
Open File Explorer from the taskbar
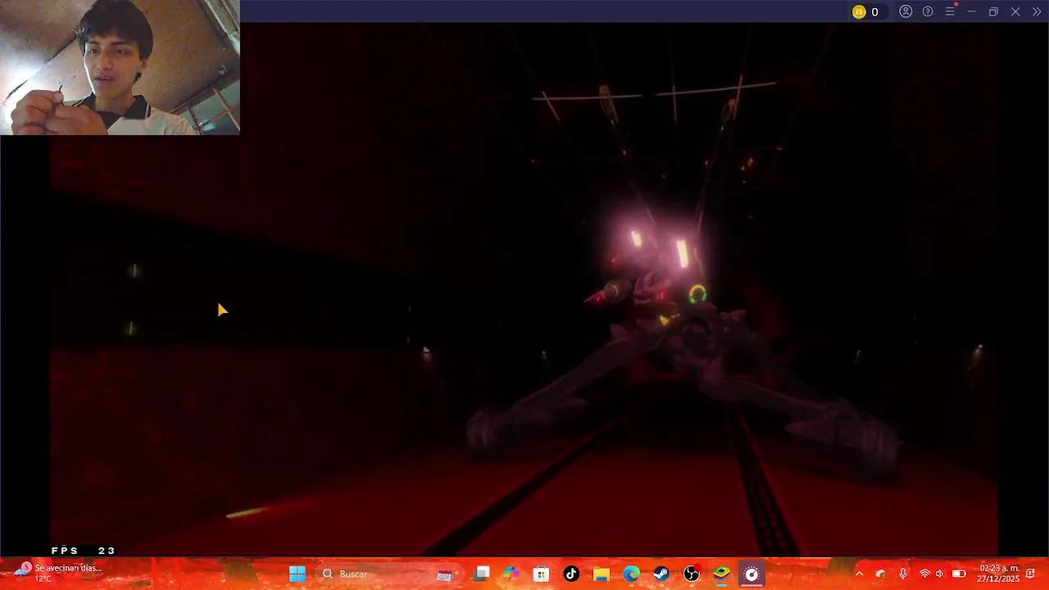pos(602,574)
